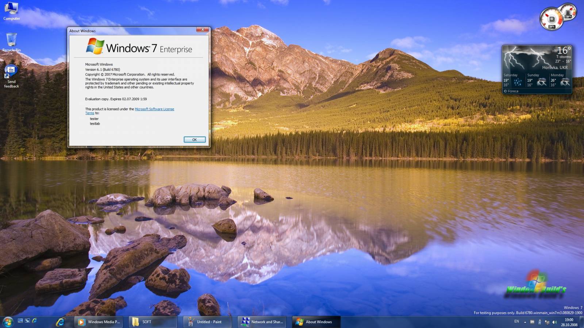
Task: Click Show desktop strip at taskbar end
Action: pos(582,322)
